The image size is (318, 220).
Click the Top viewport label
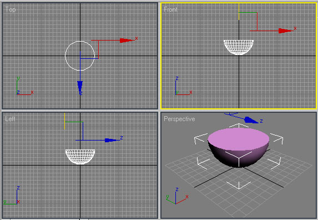point(11,9)
